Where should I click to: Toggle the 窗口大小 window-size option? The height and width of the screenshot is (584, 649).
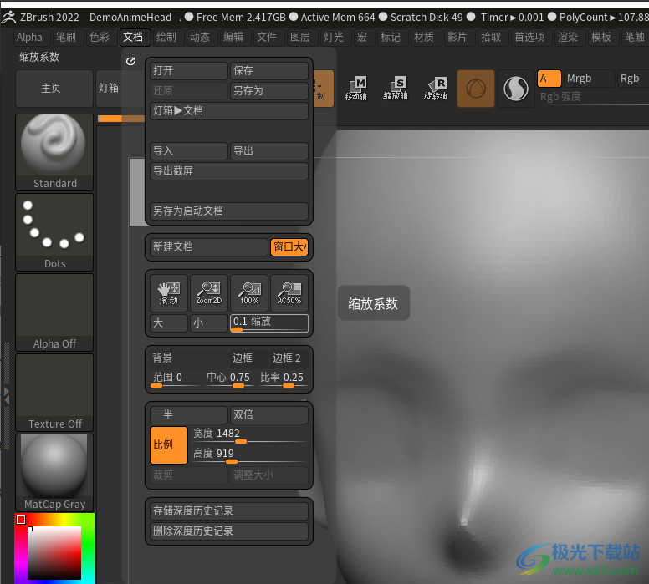coord(289,247)
